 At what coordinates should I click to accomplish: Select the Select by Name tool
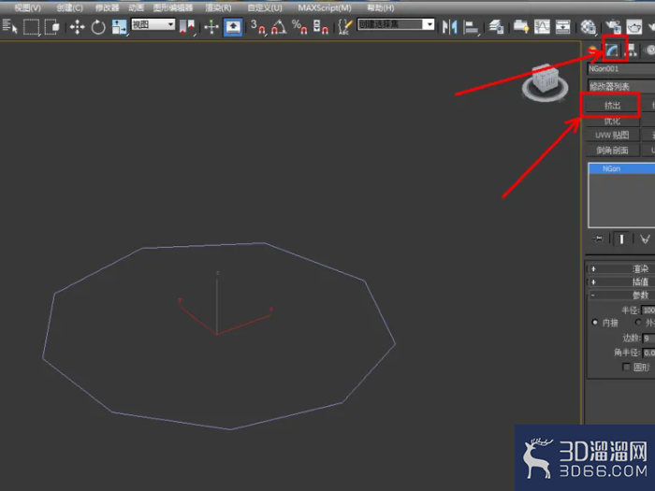coord(10,27)
